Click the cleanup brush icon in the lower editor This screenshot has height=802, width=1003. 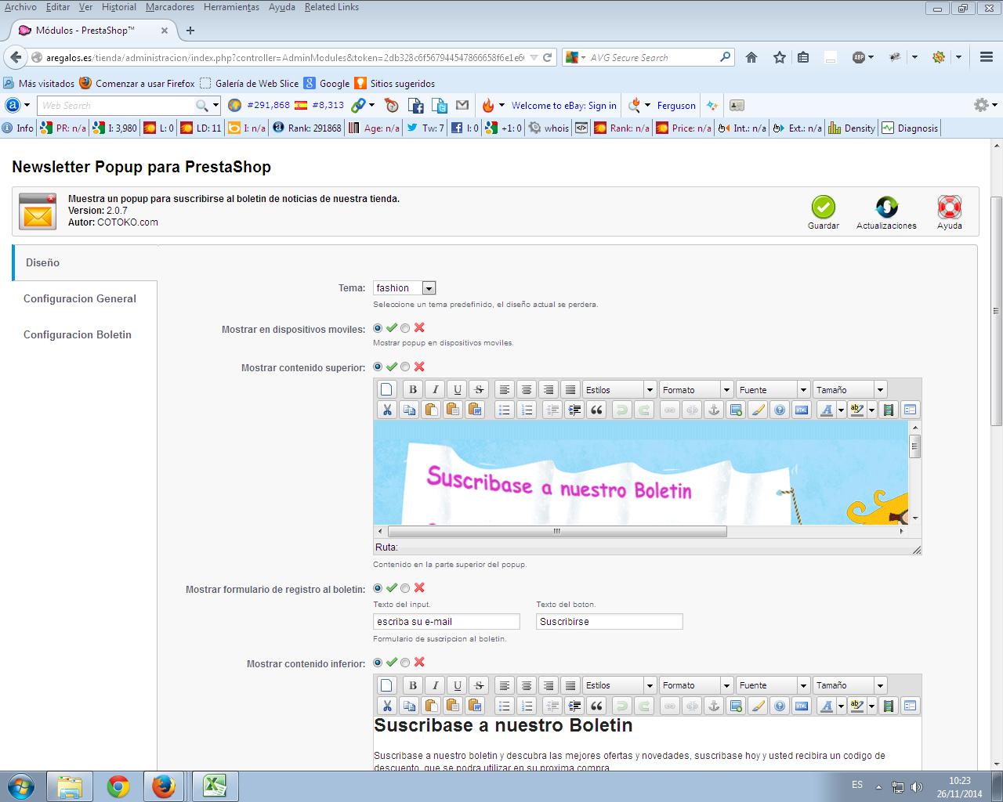[x=757, y=706]
